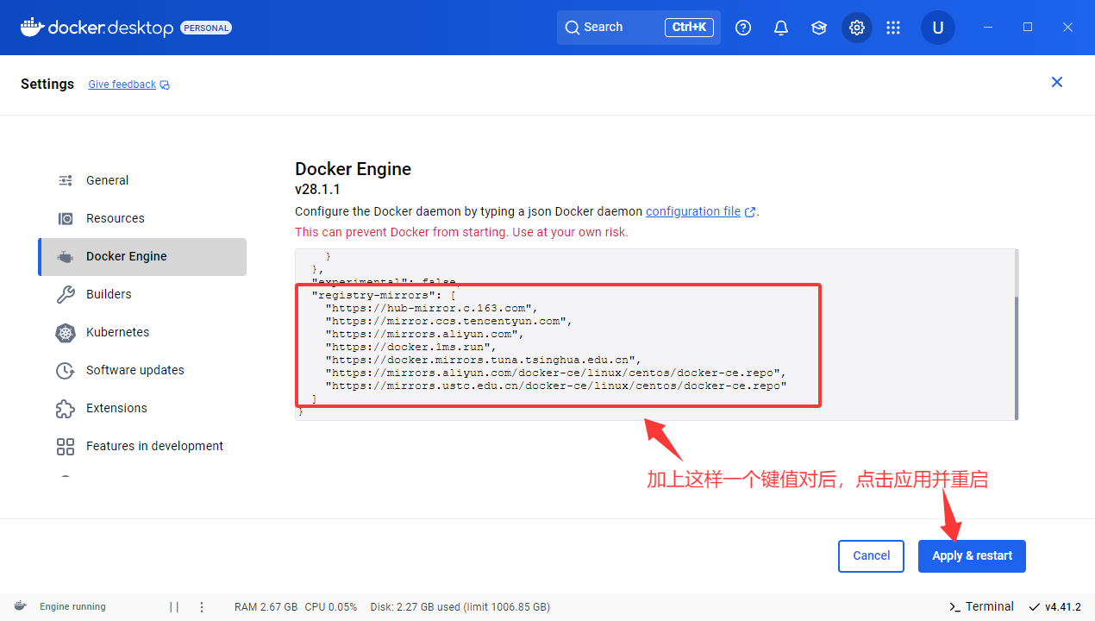Click the Engine running status text
The height and width of the screenshot is (621, 1095).
[72, 606]
